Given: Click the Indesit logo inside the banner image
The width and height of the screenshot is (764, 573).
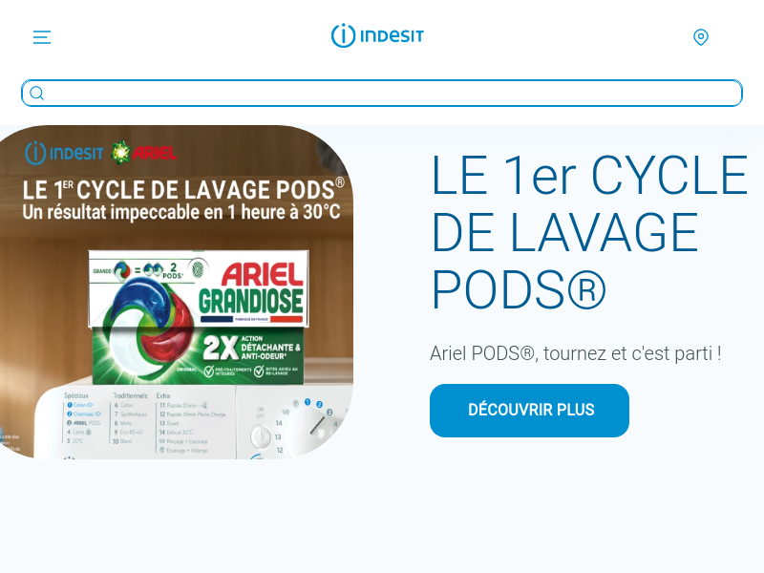Looking at the screenshot, I should point(64,154).
